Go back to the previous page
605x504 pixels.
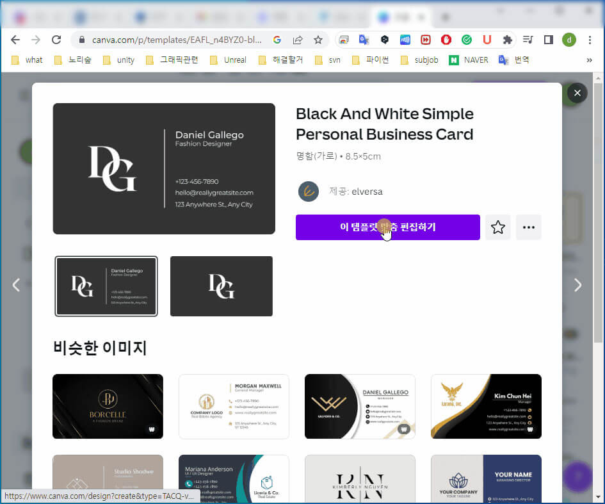point(15,40)
